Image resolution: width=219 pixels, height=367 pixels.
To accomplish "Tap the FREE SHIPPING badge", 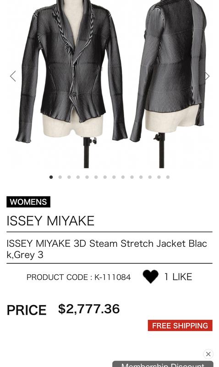I will coord(180,325).
